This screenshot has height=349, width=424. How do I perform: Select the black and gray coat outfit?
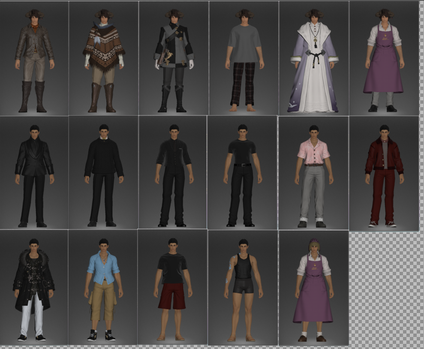pos(174,58)
